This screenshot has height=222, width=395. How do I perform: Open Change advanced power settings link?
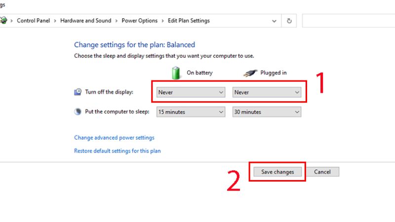(114, 138)
